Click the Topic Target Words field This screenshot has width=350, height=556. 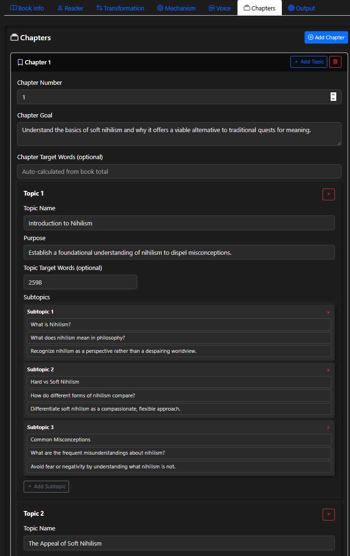[80, 282]
